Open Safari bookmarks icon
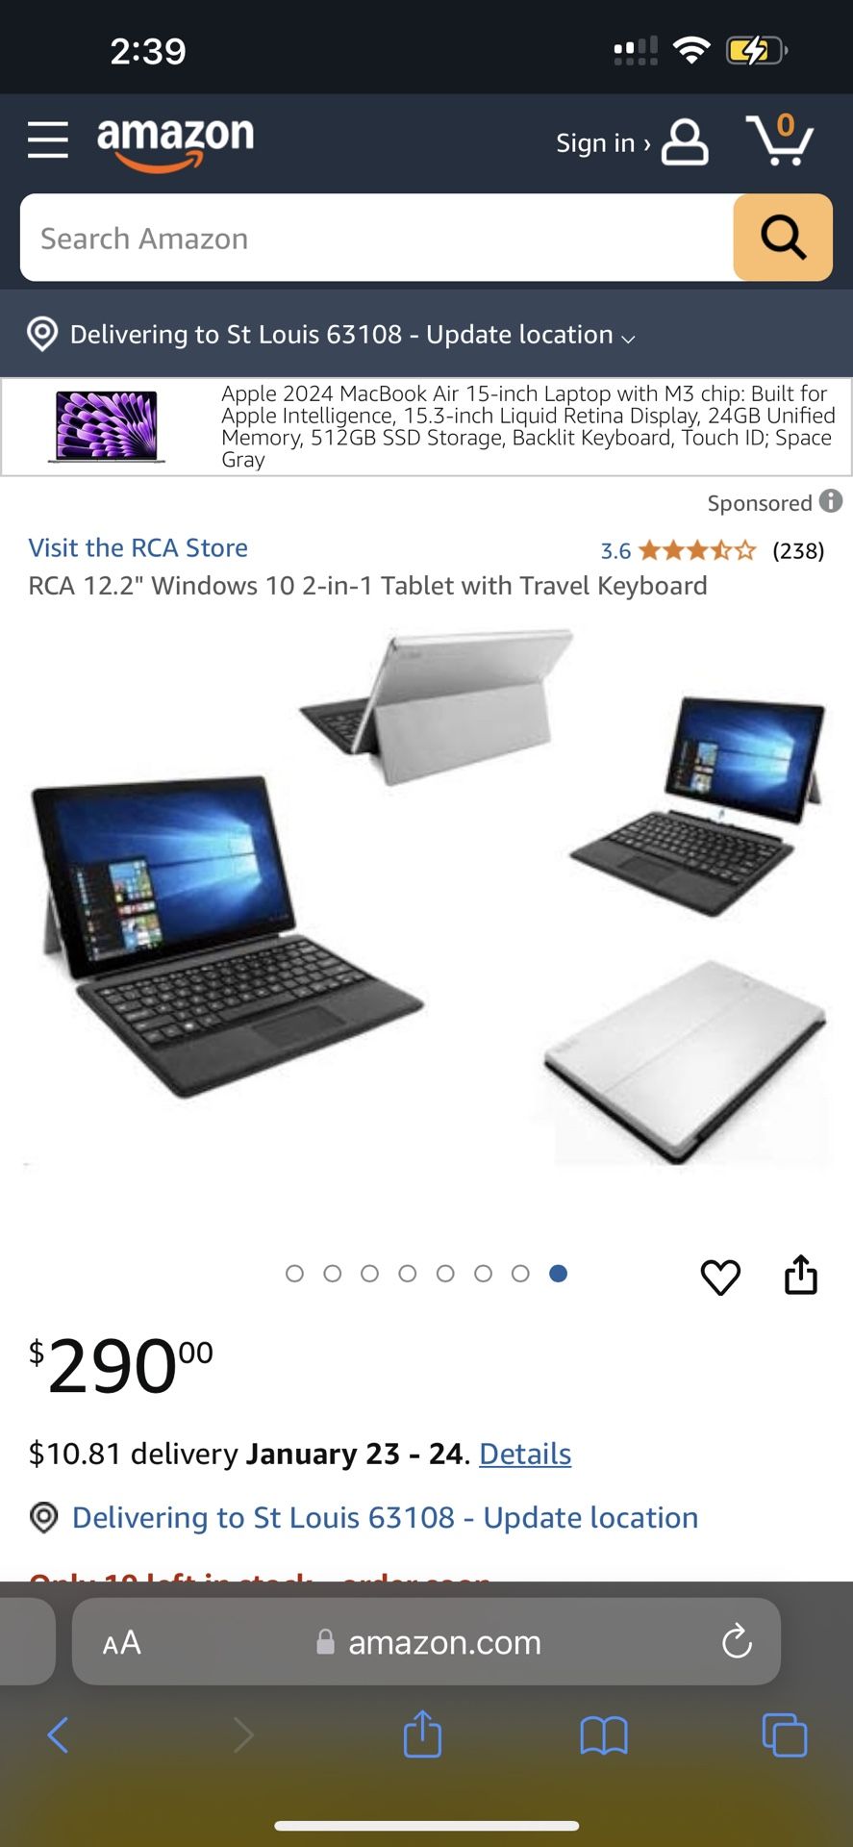Viewport: 853px width, 1847px height. click(604, 1735)
